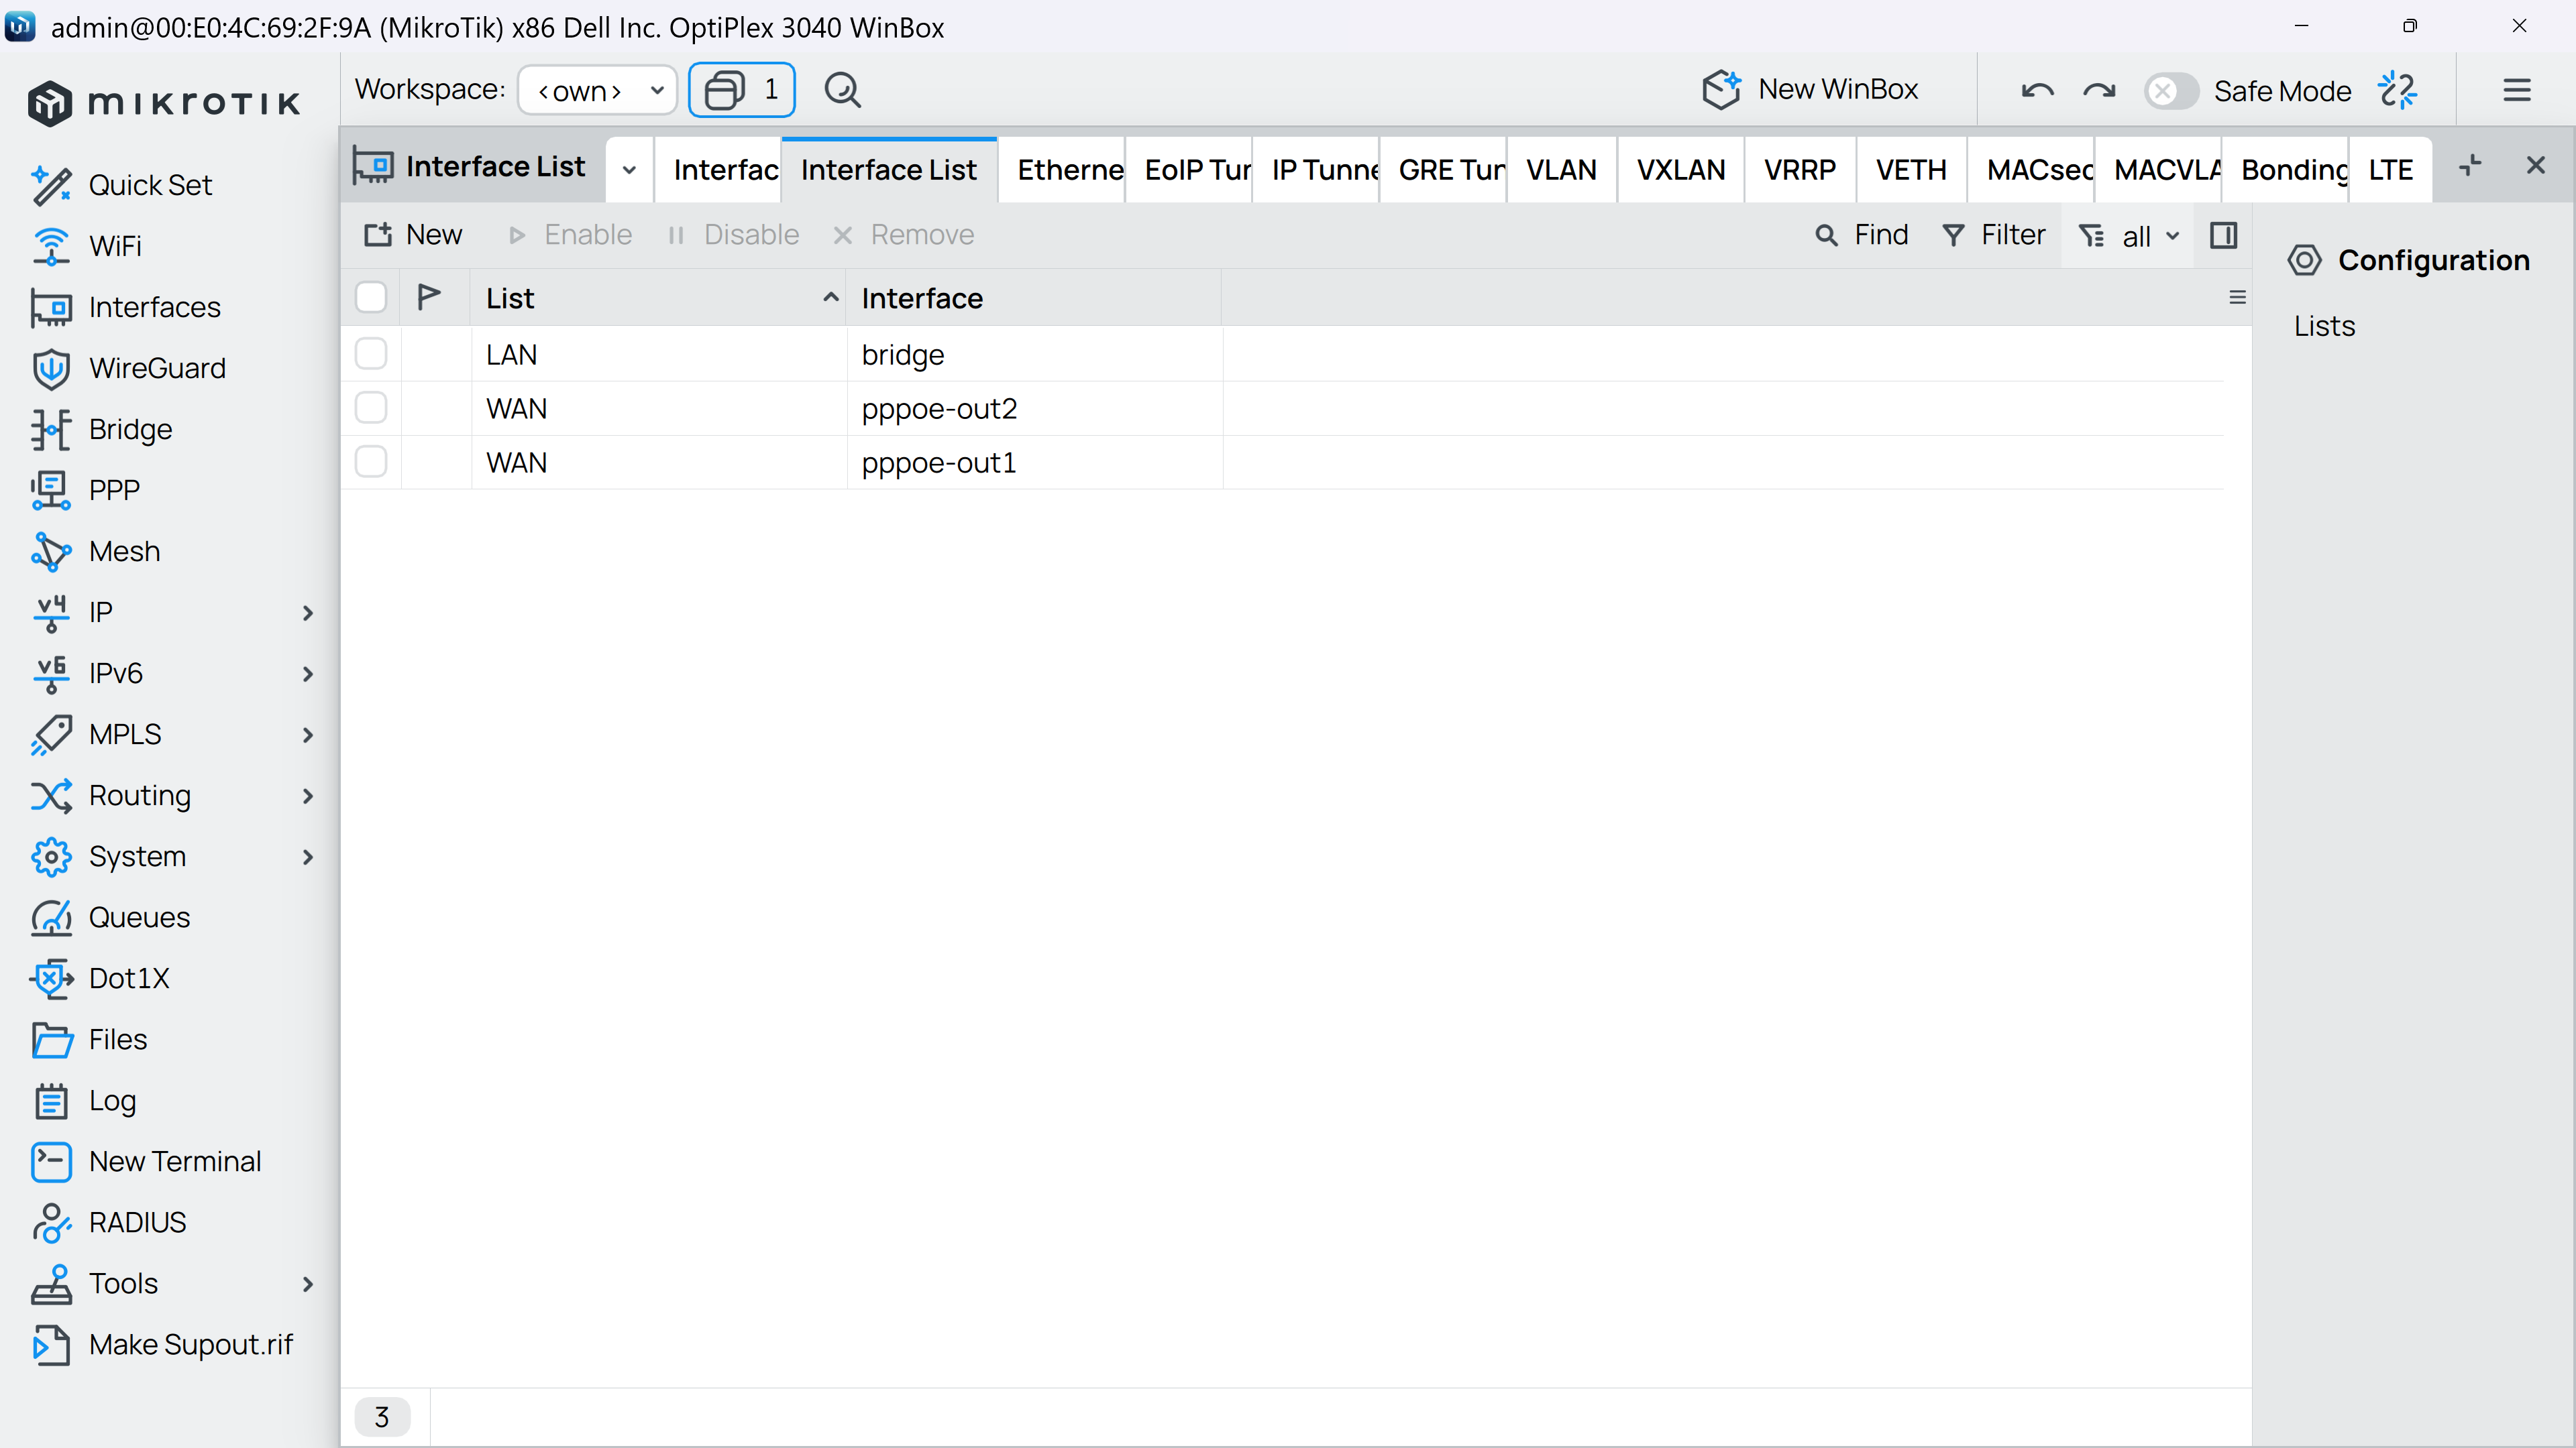Screen dimensions: 2576x1448
Task: Check the pppoe-out1 row checkbox
Action: [x=371, y=462]
